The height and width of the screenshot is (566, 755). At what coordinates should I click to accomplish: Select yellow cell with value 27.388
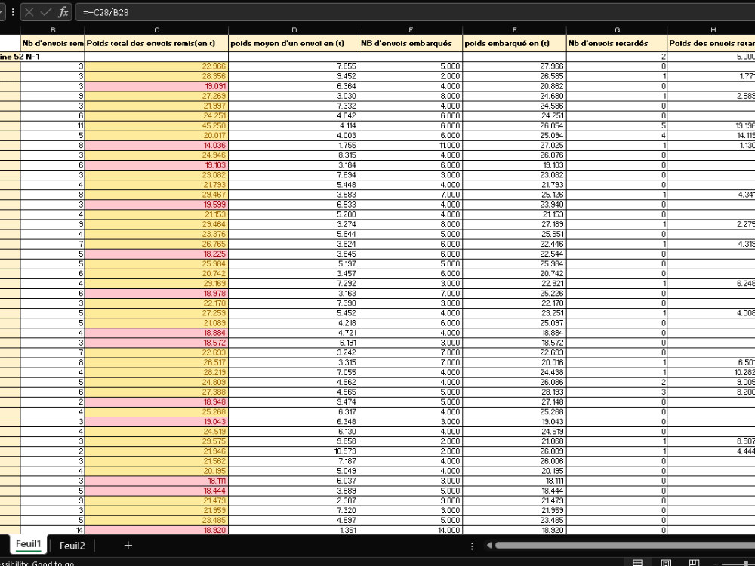coord(156,392)
